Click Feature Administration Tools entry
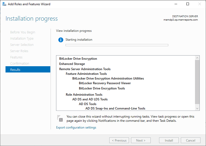206x146 pixels. tap(86, 74)
